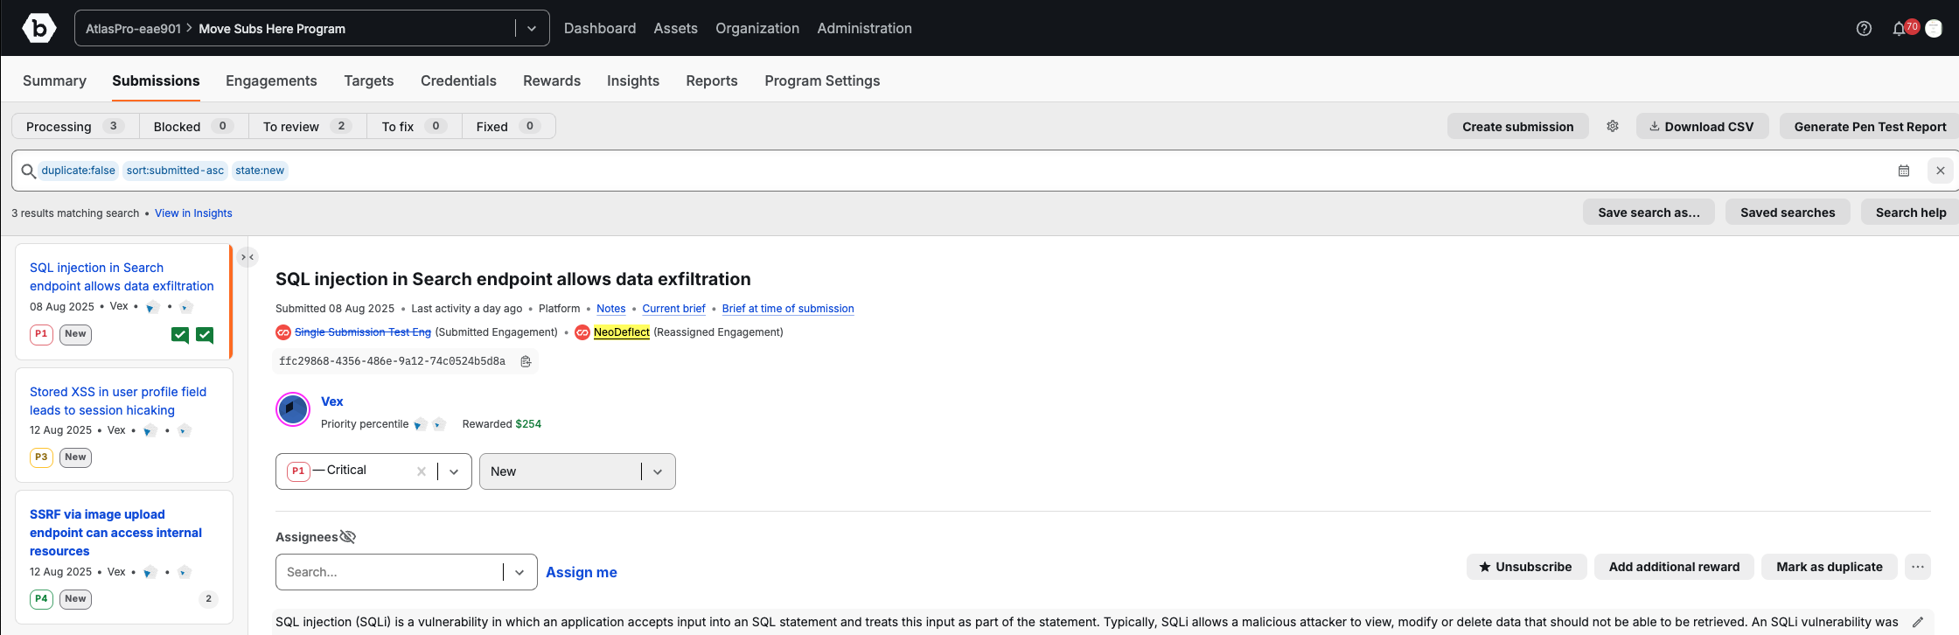This screenshot has width=1959, height=635.
Task: Click Add additional reward button
Action: point(1674,567)
